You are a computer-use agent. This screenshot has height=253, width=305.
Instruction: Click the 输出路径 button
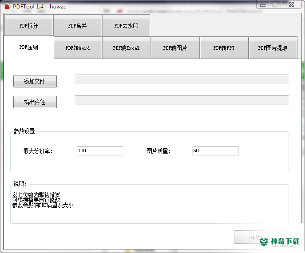(x=35, y=102)
